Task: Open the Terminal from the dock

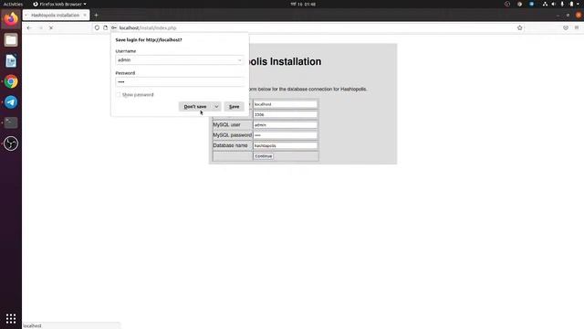Action: 11,122
